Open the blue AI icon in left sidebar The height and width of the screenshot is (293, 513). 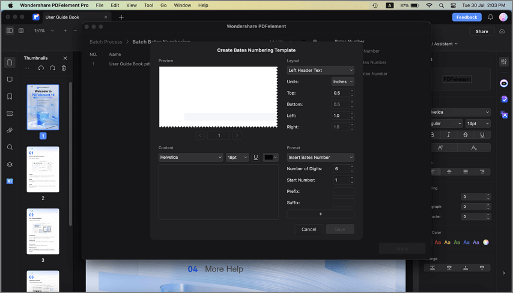[10, 181]
